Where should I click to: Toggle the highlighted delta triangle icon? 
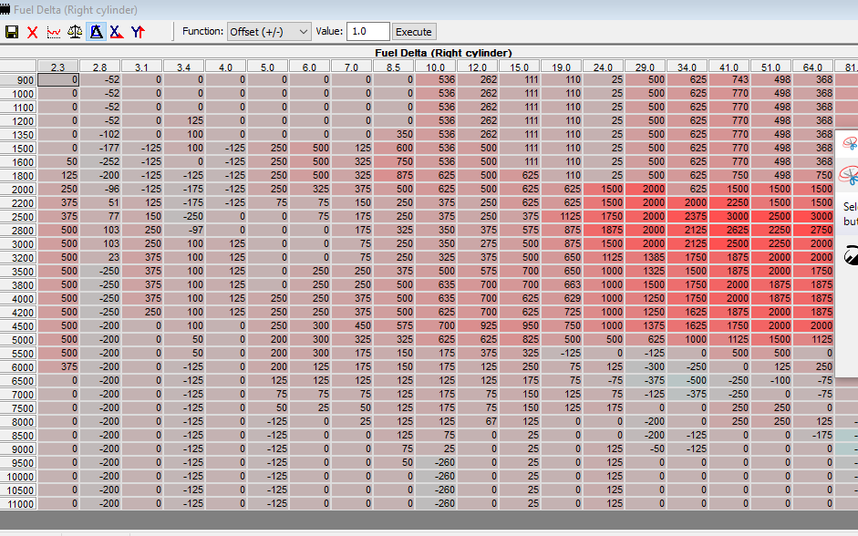(x=96, y=32)
